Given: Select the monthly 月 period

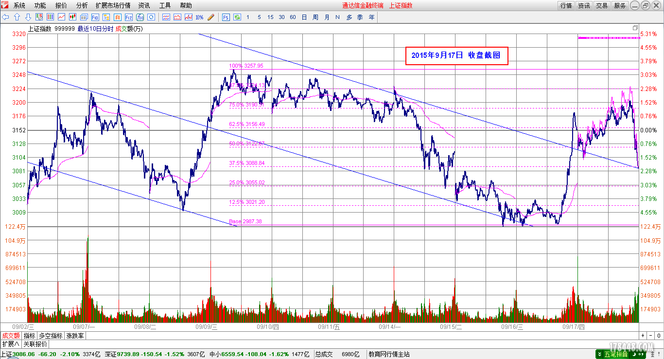Looking at the screenshot, I should coord(327,17).
